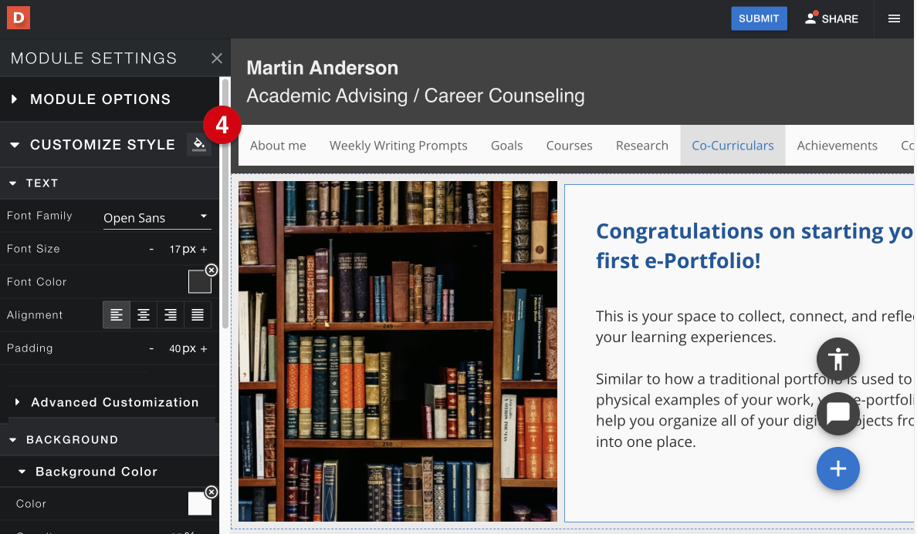
Task: Click the settings panel scrollbar
Action: 225,204
